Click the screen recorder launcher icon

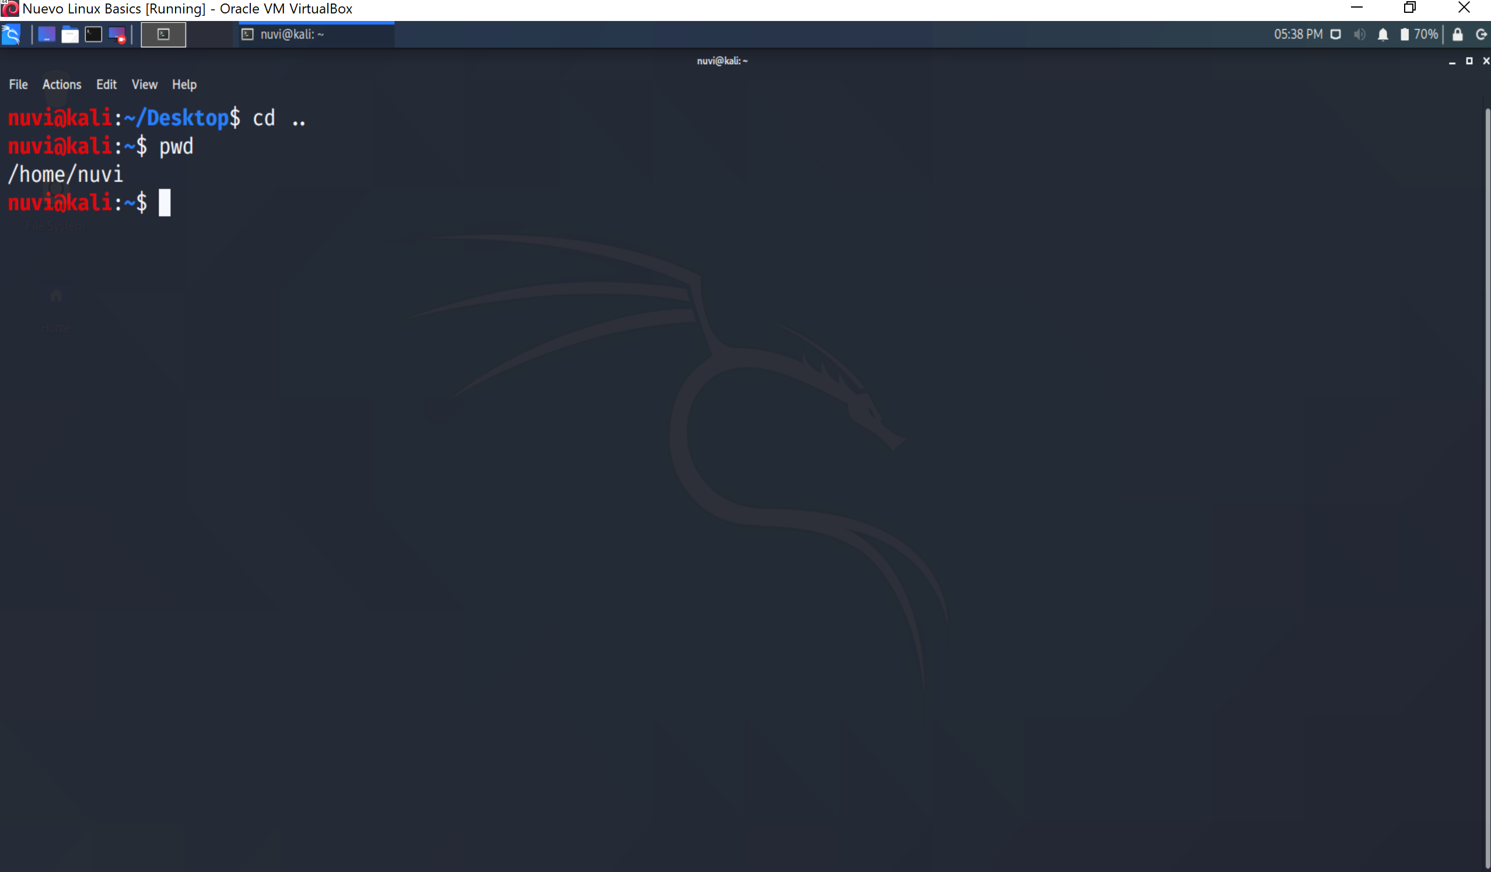click(x=117, y=34)
